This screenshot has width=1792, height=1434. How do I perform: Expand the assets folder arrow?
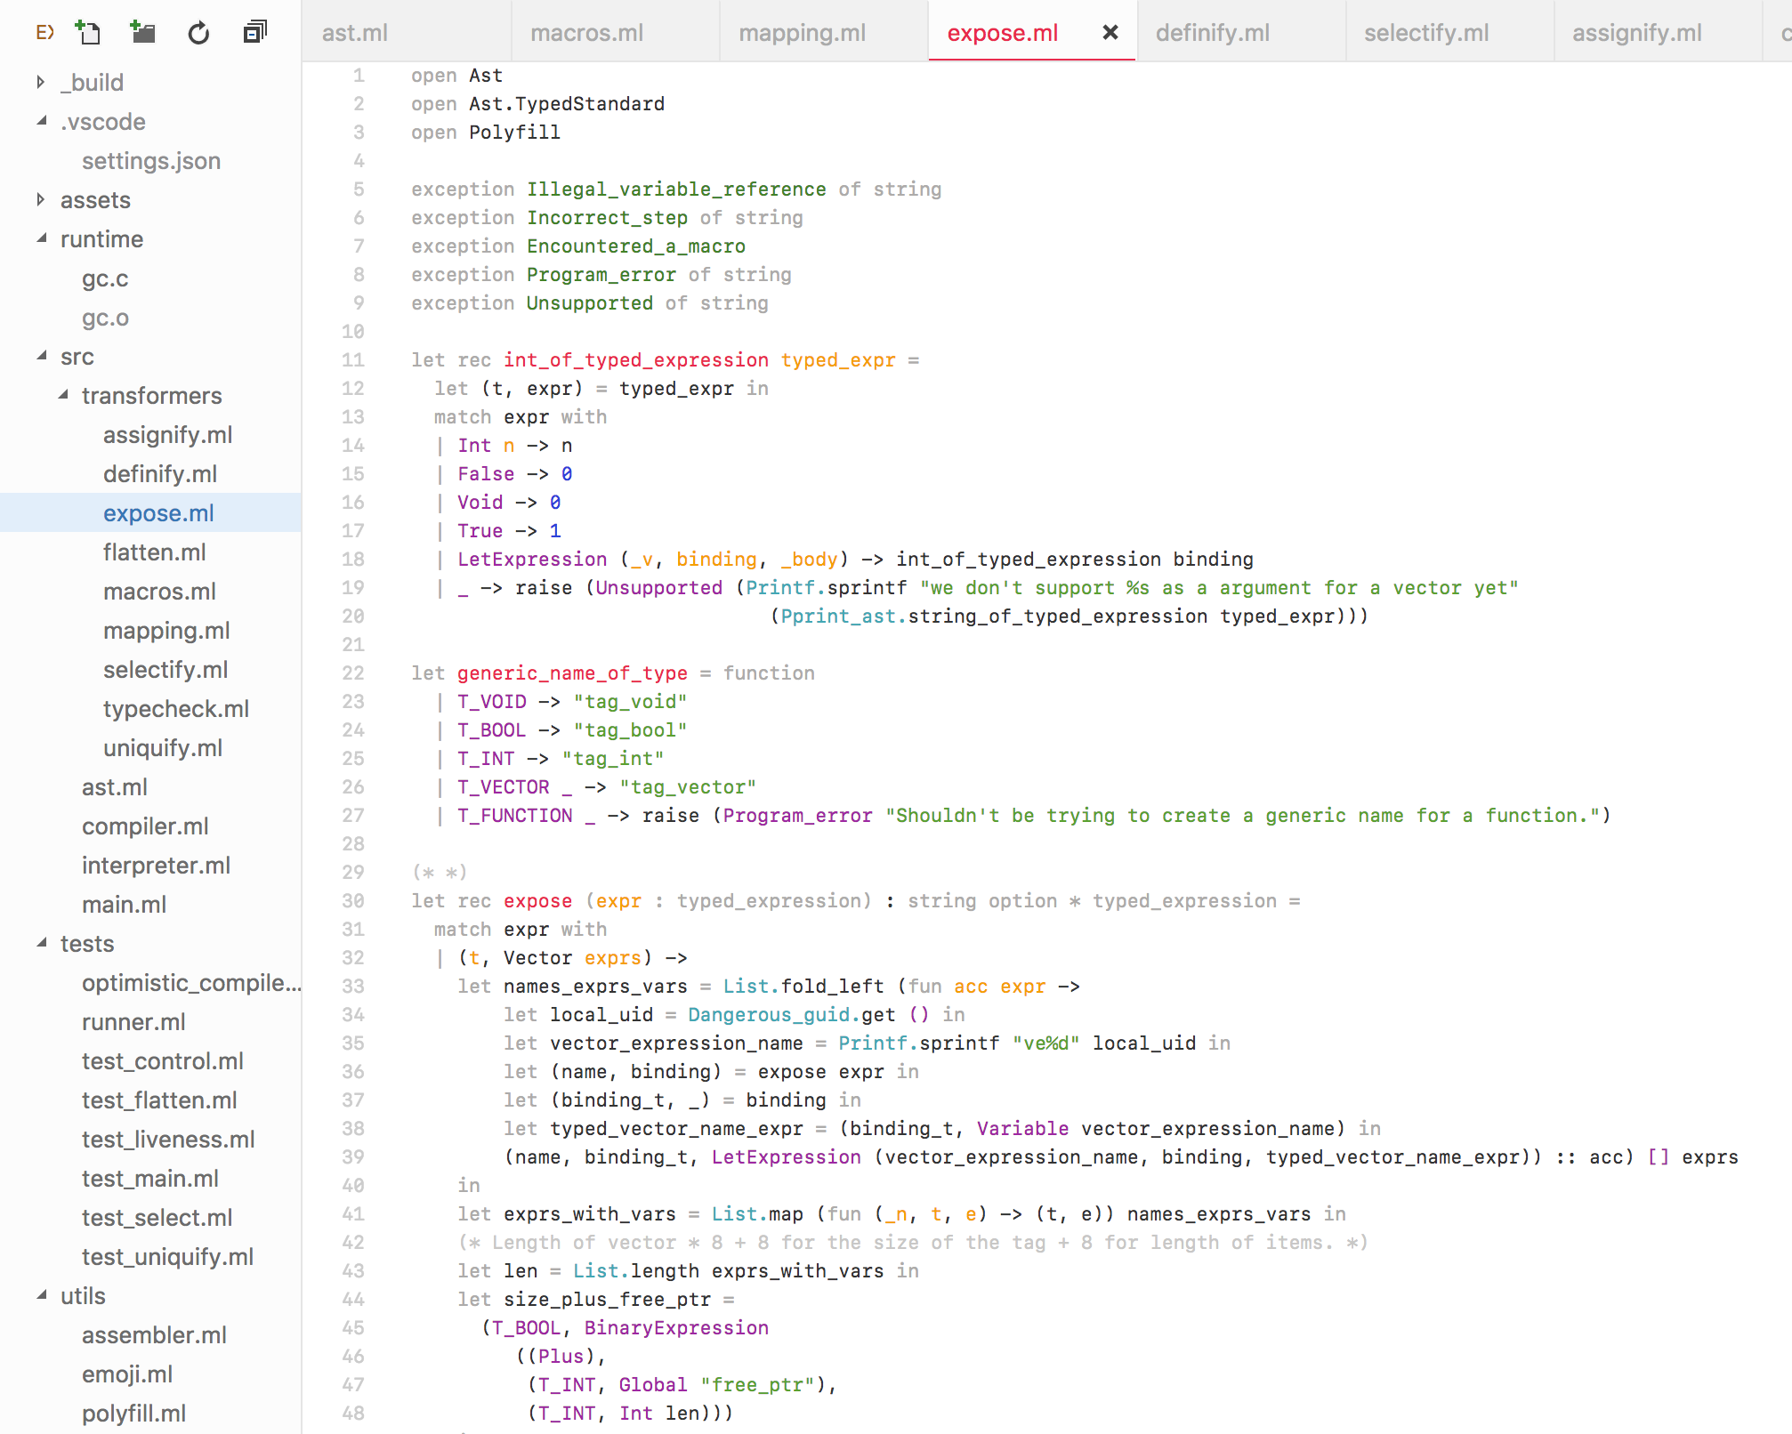coord(41,200)
